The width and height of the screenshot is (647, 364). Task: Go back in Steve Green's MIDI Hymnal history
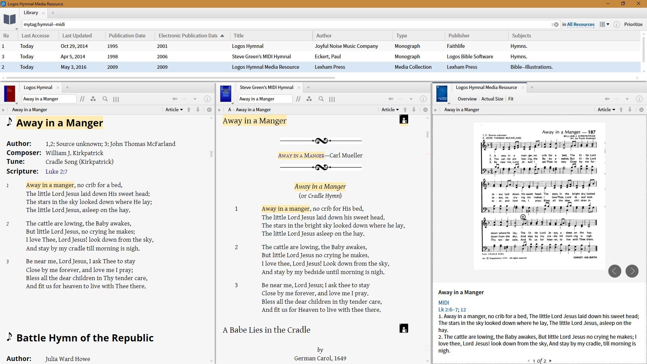coord(391,99)
